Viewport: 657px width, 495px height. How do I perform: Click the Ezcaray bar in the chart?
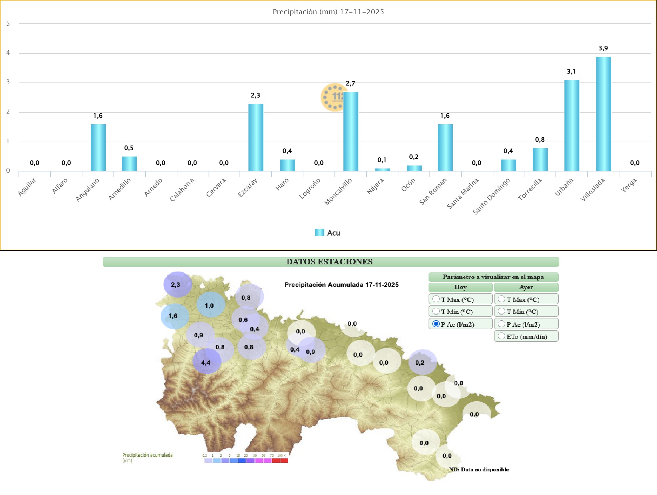click(256, 137)
